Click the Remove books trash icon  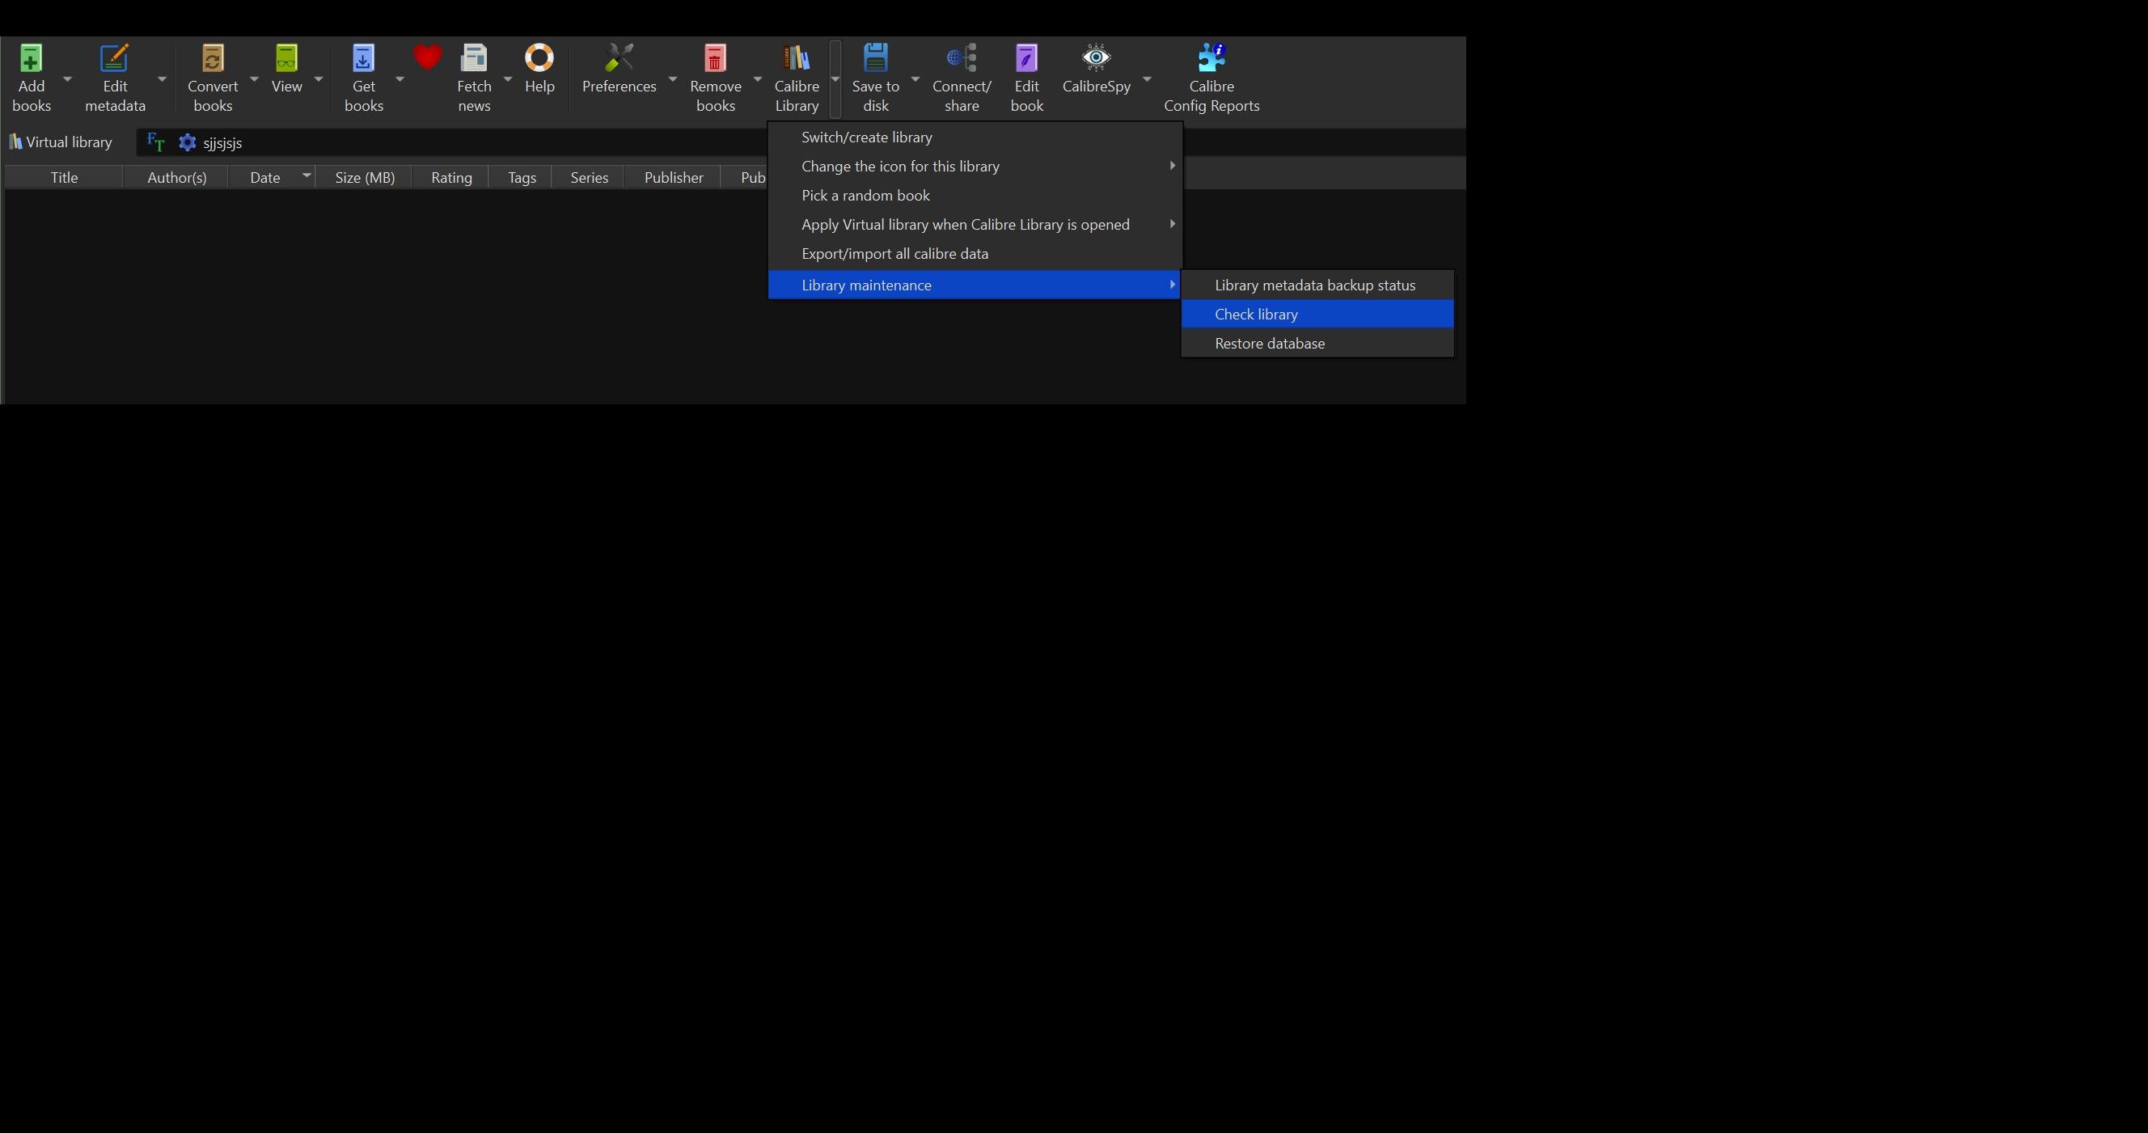click(715, 59)
